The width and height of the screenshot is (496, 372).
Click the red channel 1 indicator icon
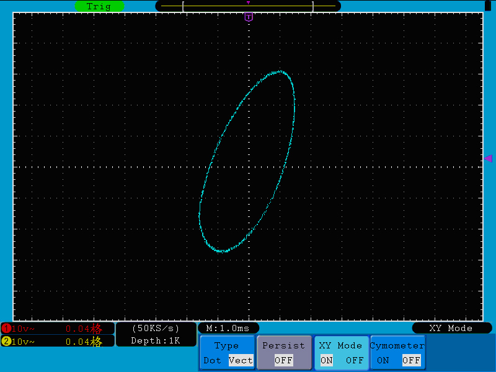[6, 329]
